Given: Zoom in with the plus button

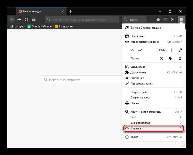Looking at the screenshot, I should pyautogui.click(x=172, y=50).
